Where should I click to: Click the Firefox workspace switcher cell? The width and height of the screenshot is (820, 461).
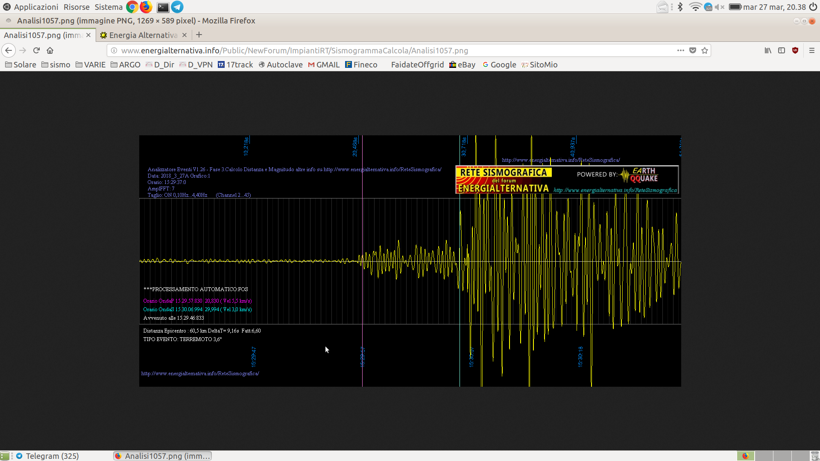[746, 456]
